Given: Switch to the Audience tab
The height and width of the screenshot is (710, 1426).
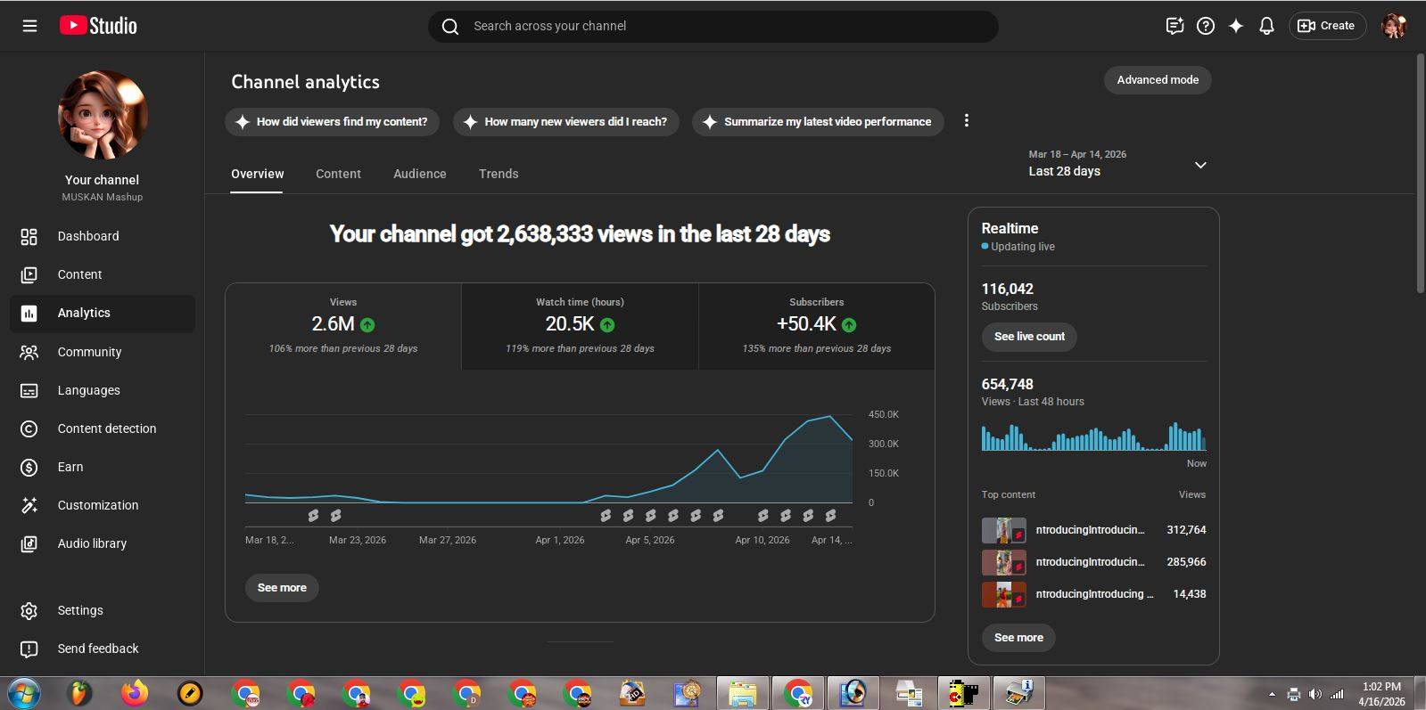Looking at the screenshot, I should 419,174.
